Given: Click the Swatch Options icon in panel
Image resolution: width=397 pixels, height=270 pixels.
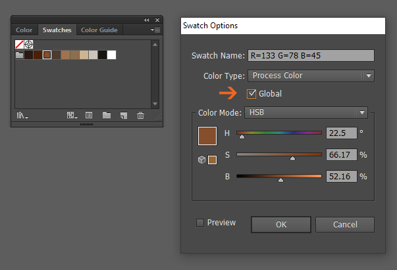Looking at the screenshot, I should click(89, 116).
